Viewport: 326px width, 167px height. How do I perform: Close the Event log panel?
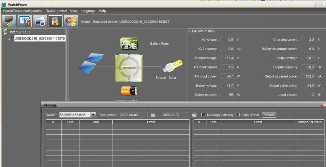pyautogui.click(x=324, y=105)
